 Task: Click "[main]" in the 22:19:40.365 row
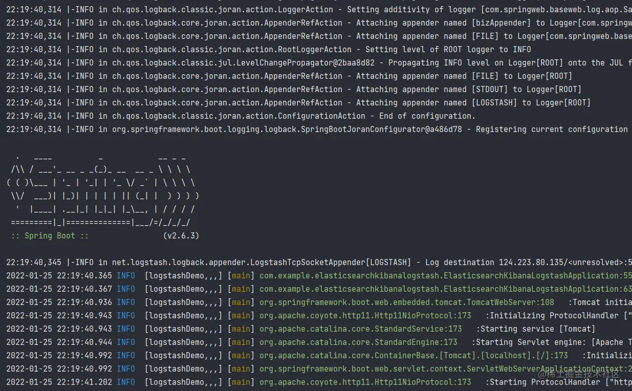click(x=241, y=275)
